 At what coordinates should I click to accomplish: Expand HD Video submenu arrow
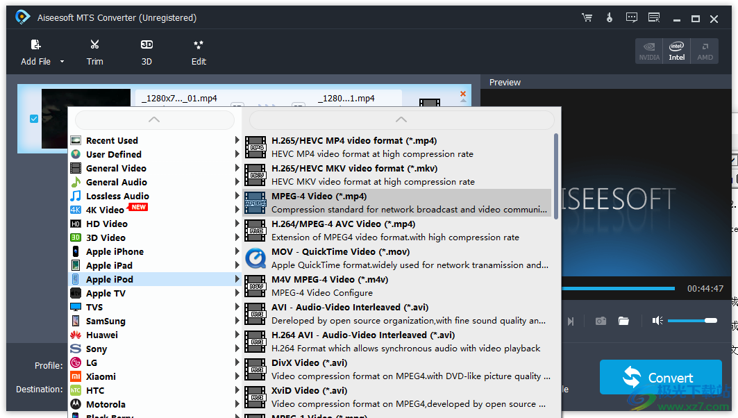coord(237,224)
